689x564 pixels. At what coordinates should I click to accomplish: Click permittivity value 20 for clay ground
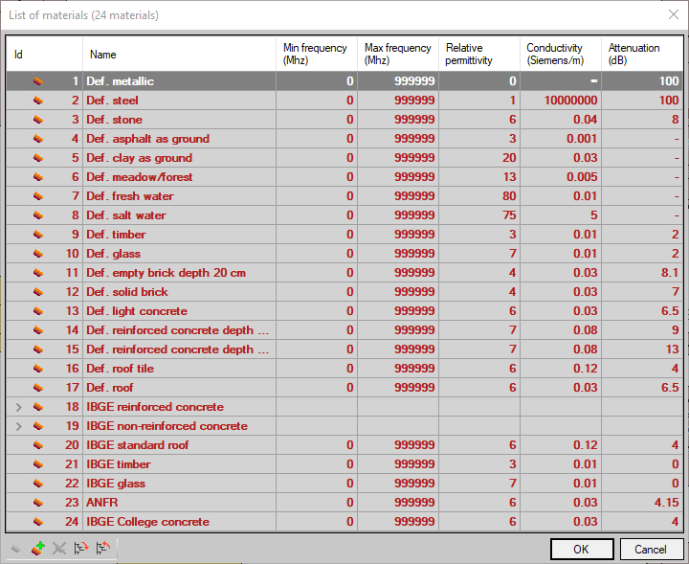[x=509, y=158]
